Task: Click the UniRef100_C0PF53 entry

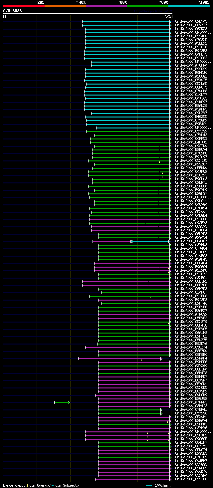Action: pyautogui.click(x=191, y=138)
